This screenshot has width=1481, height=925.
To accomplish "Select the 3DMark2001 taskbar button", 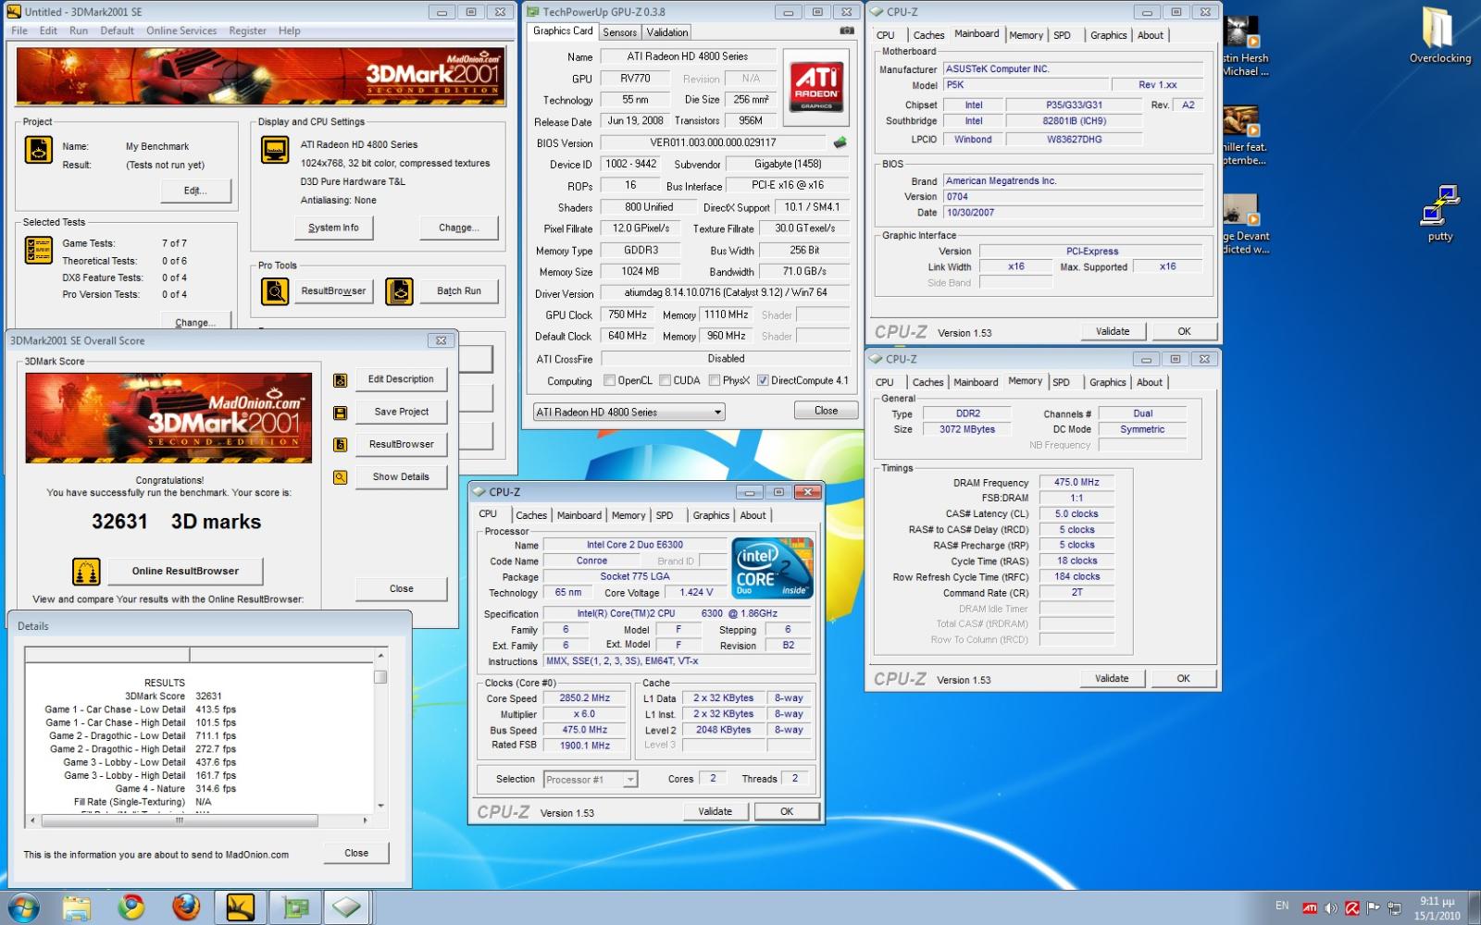I will (241, 907).
